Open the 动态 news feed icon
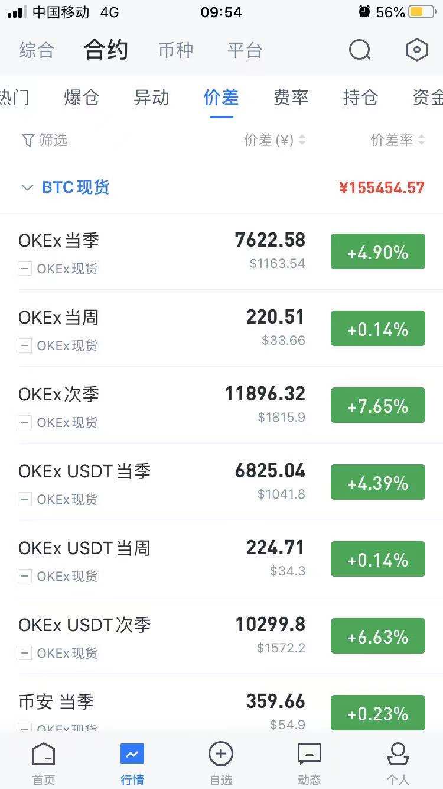Image resolution: width=443 pixels, height=789 pixels. tap(309, 755)
